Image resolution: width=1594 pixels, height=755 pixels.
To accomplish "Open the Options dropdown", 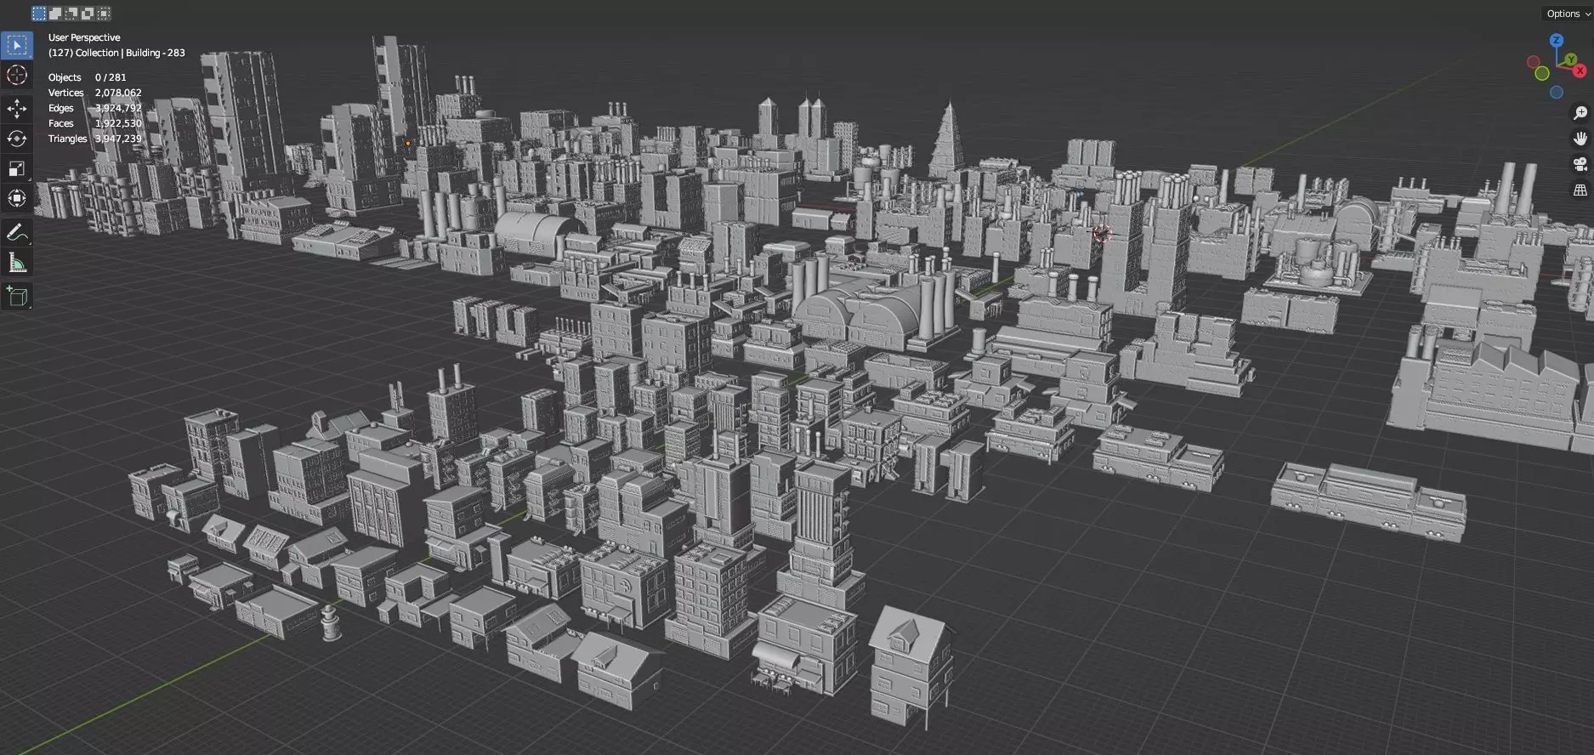I will click(x=1568, y=14).
